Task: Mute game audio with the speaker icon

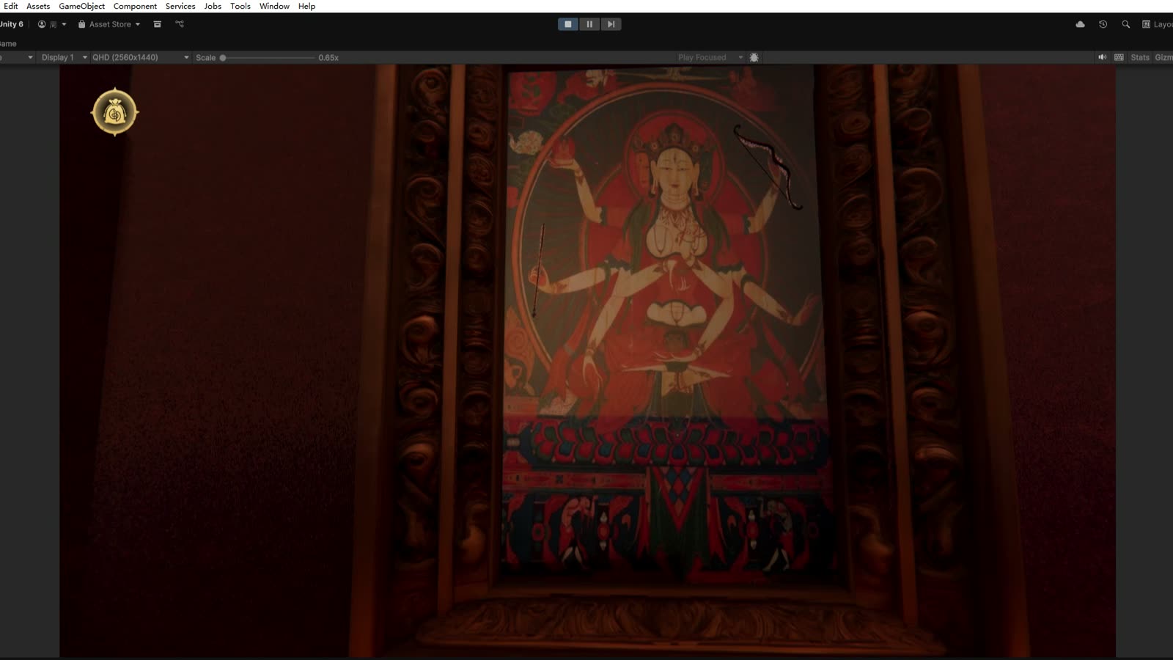Action: tap(1102, 57)
